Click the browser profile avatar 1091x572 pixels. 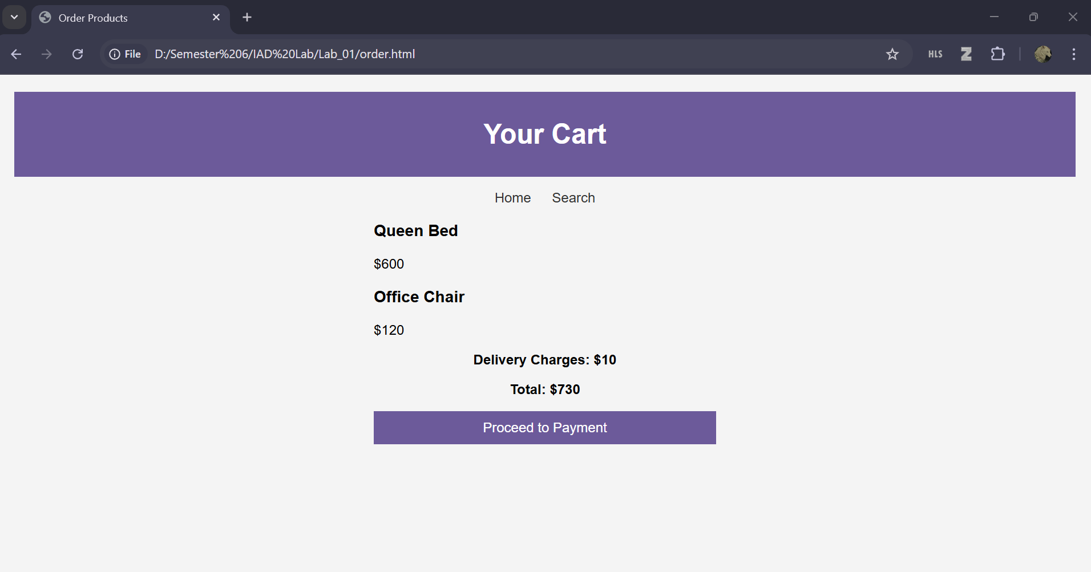[1044, 54]
